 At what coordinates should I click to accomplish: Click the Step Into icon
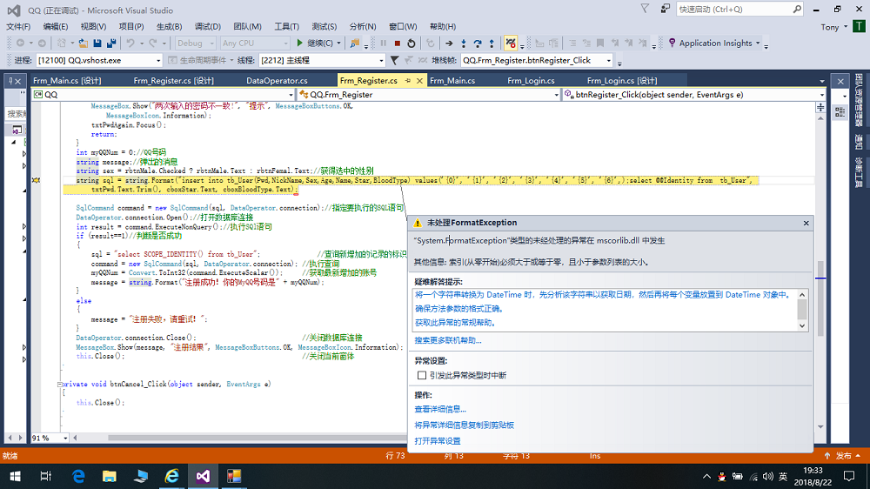coord(464,44)
